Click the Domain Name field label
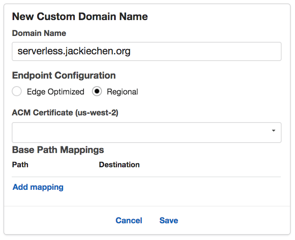The width and height of the screenshot is (295, 240). (39, 33)
